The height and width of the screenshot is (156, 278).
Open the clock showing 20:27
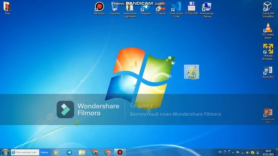point(268,152)
